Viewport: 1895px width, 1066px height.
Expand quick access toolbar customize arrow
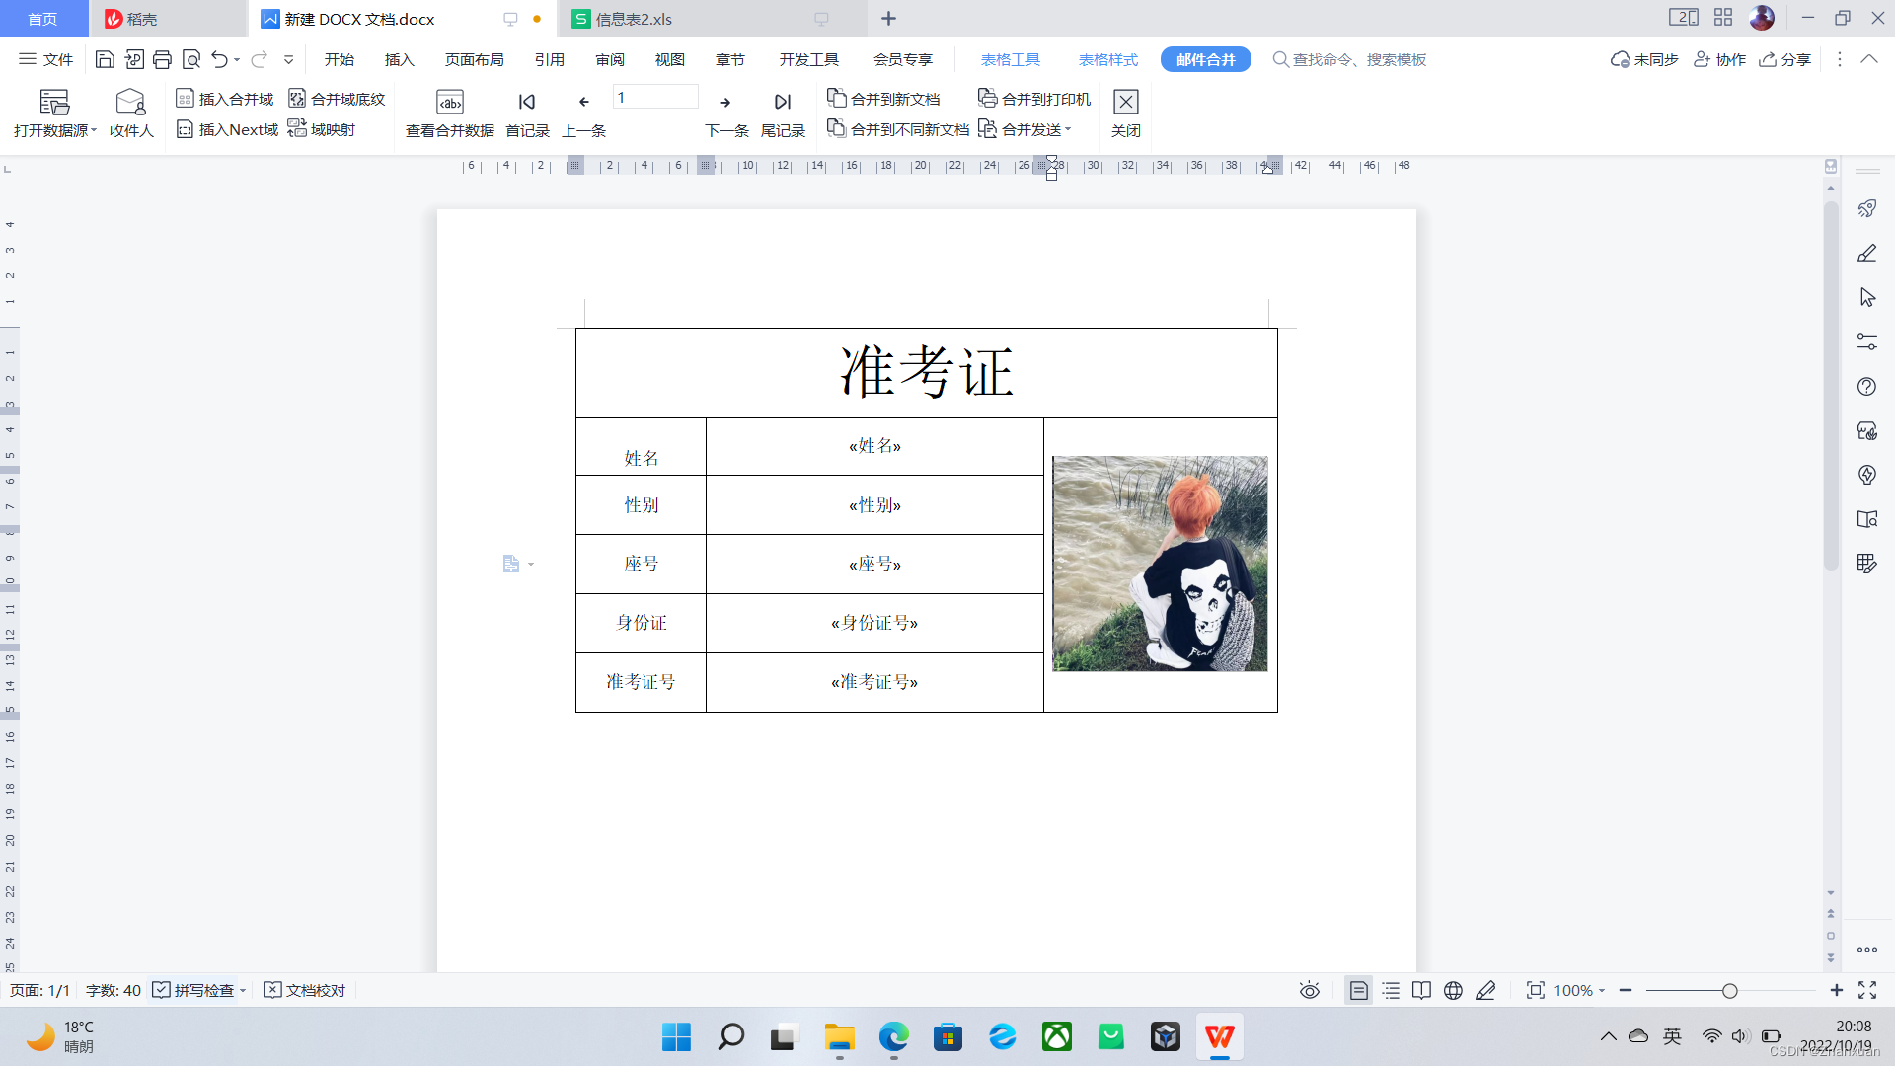point(289,60)
